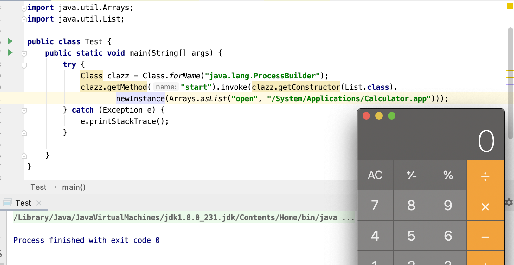Click the editor vertical scrollbar
The width and height of the screenshot is (514, 265).
coord(510,83)
